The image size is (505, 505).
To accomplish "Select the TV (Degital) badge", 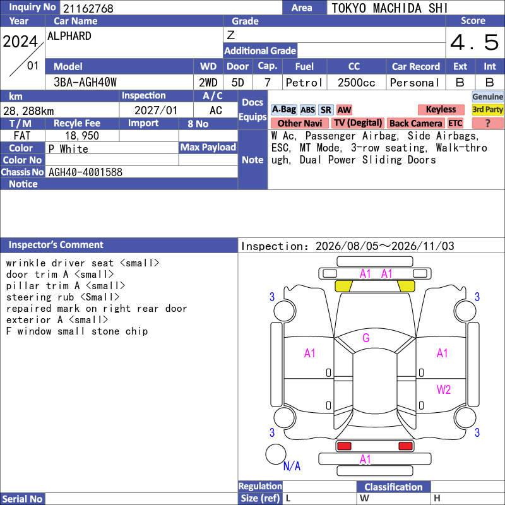I will 357,123.
